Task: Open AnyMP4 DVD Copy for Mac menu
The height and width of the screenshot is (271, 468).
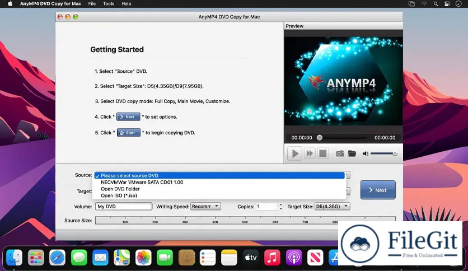Action: coord(50,3)
